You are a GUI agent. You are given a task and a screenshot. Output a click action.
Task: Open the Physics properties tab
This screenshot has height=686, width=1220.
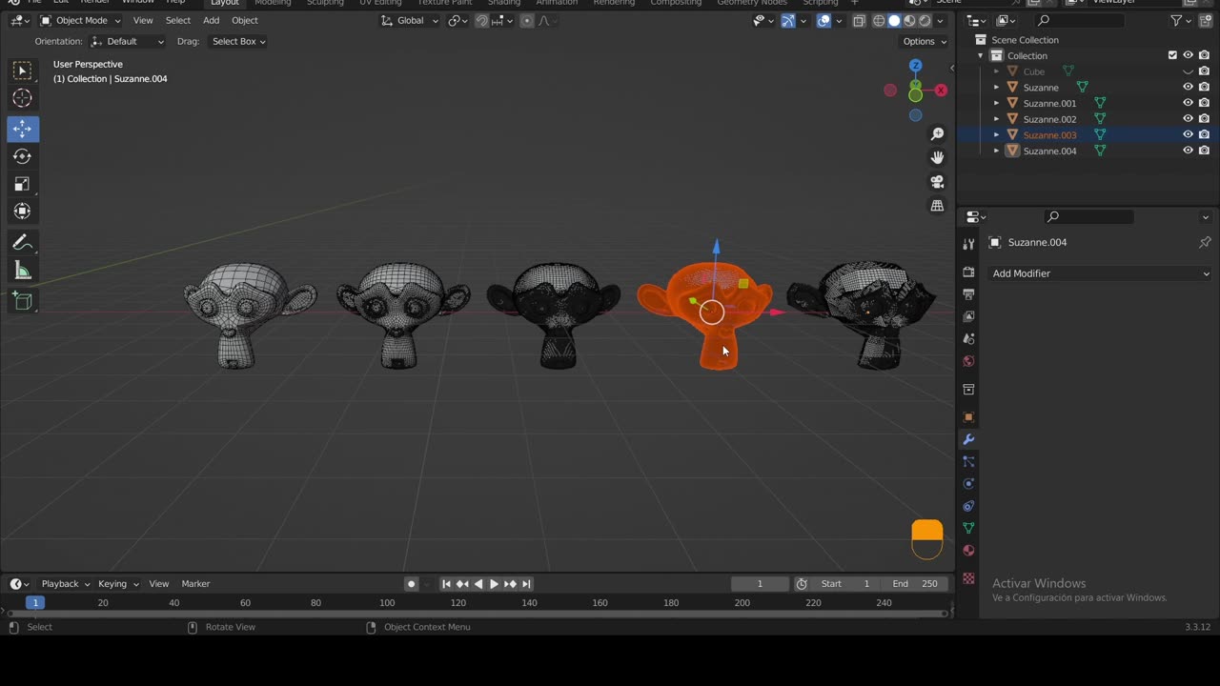(x=968, y=483)
